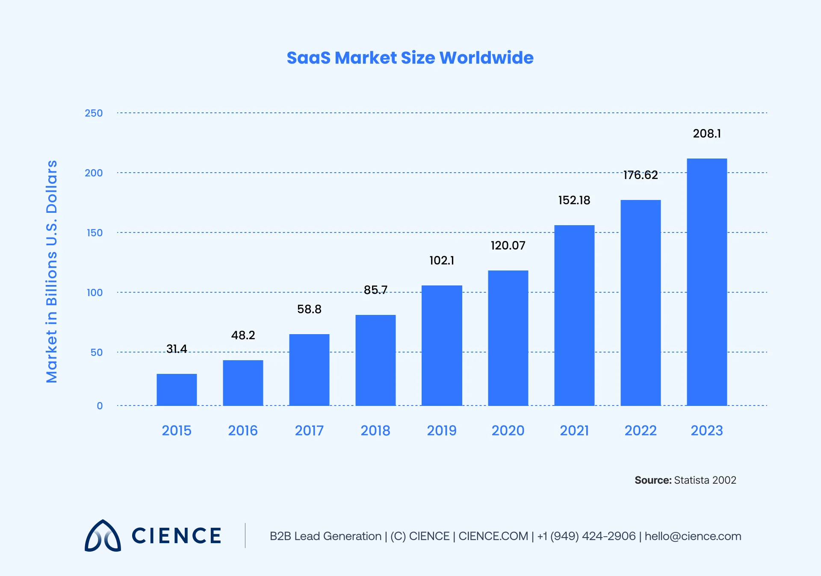
Task: Click the CIENCE.COM website link
Action: [493, 536]
